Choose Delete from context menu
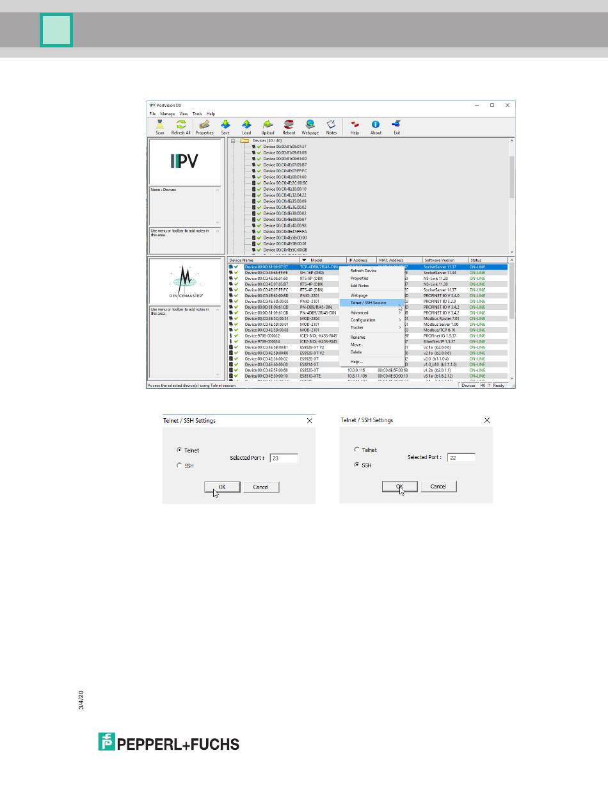 click(x=356, y=352)
